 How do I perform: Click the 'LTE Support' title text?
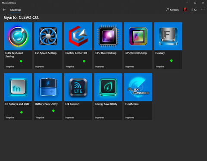coord(72,104)
